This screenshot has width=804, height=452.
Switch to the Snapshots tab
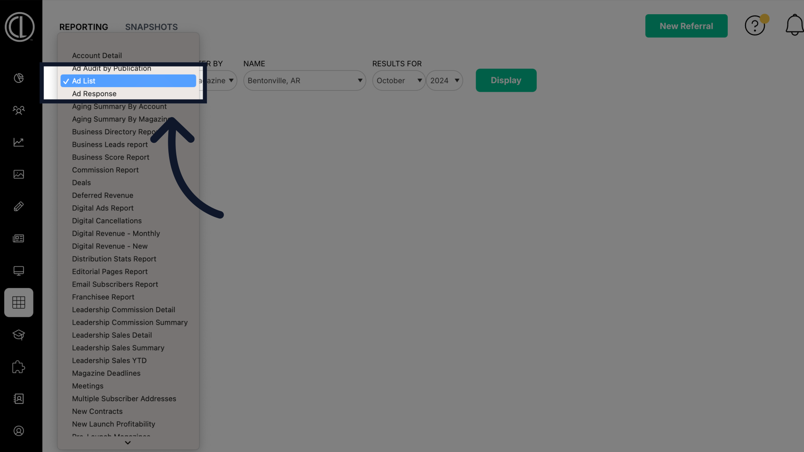[x=152, y=27]
